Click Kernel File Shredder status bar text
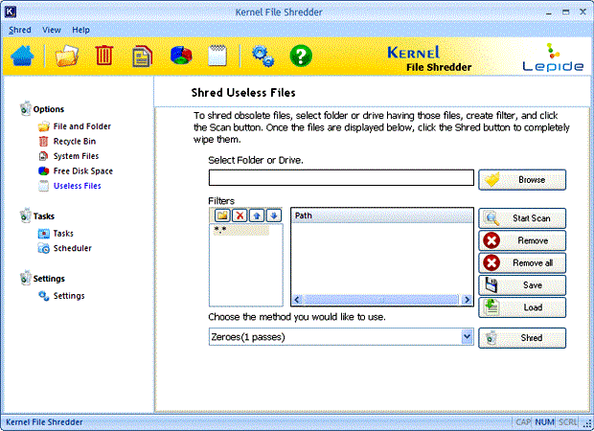Viewport: 594px width, 431px height. click(44, 422)
